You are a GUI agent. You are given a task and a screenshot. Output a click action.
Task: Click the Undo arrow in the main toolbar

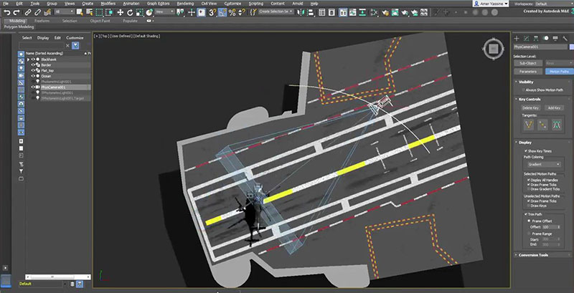pos(6,12)
